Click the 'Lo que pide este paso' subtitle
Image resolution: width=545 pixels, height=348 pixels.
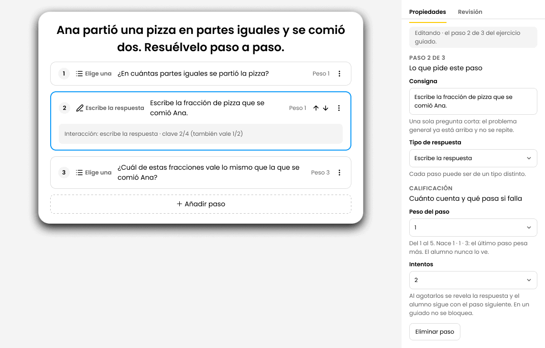[x=446, y=68]
